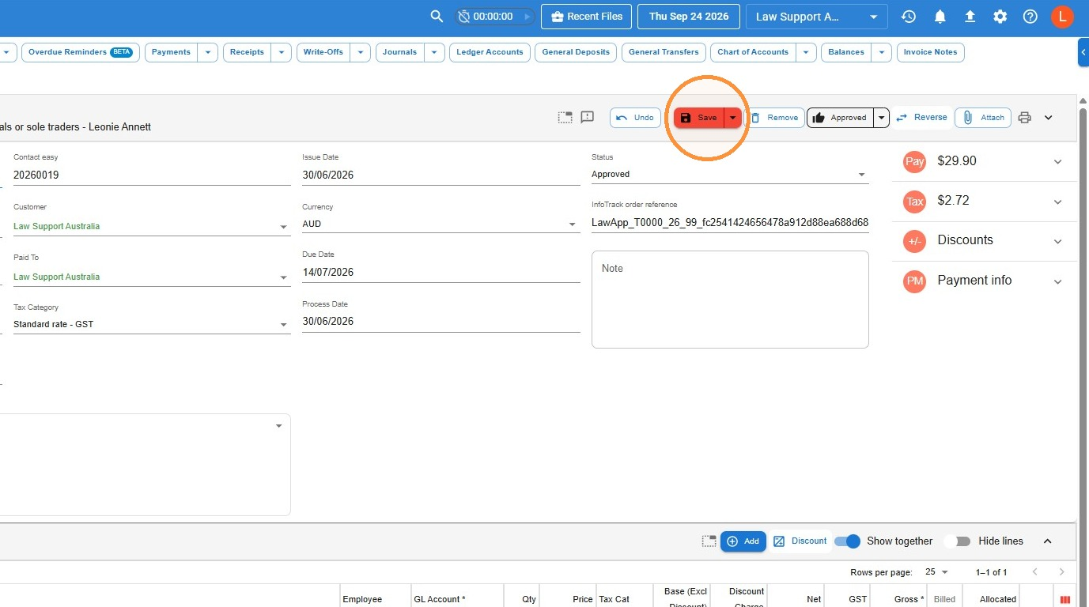Open the Law Support A... account dropdown
This screenshot has height=607, width=1089.
816,17
